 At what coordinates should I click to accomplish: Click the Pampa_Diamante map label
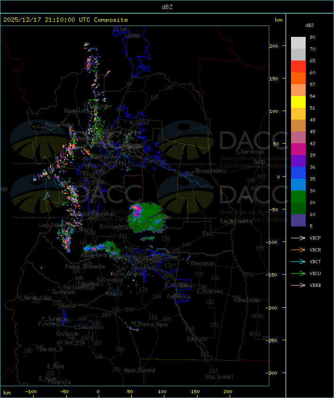[85, 267]
